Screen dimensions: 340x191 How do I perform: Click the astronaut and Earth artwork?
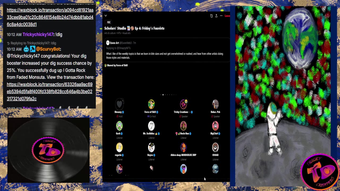pos(283,96)
